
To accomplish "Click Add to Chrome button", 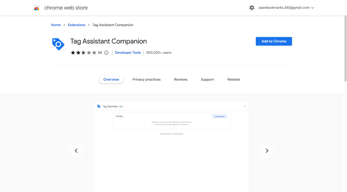I will [x=274, y=41].
